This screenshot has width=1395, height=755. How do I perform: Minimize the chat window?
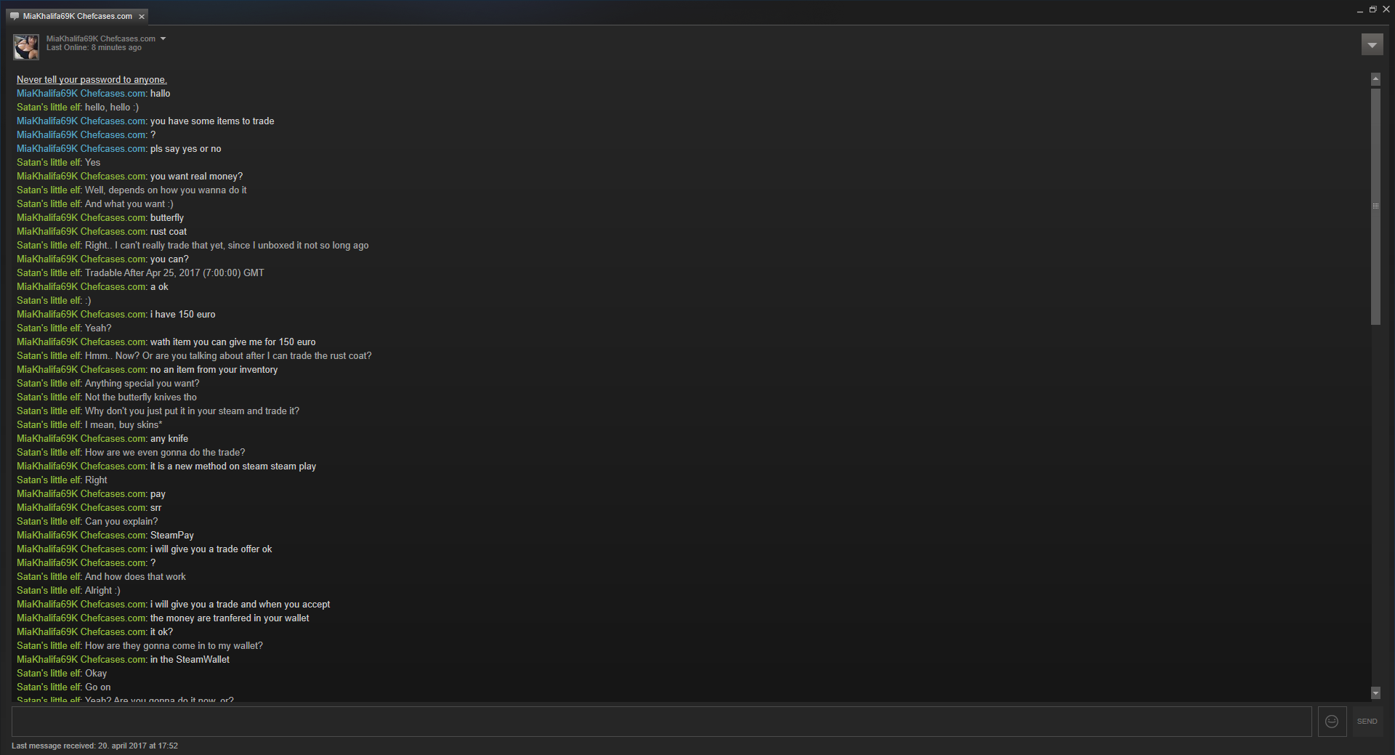pos(1359,10)
